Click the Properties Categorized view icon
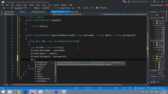The image size is (168, 94). pos(151,82)
